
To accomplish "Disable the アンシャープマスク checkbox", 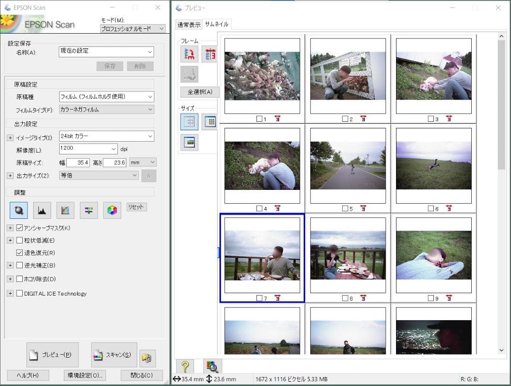I will (x=20, y=228).
